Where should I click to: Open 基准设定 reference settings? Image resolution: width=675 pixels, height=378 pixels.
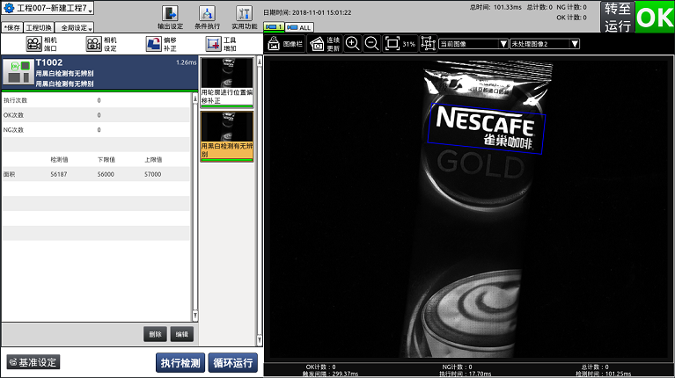(x=33, y=362)
